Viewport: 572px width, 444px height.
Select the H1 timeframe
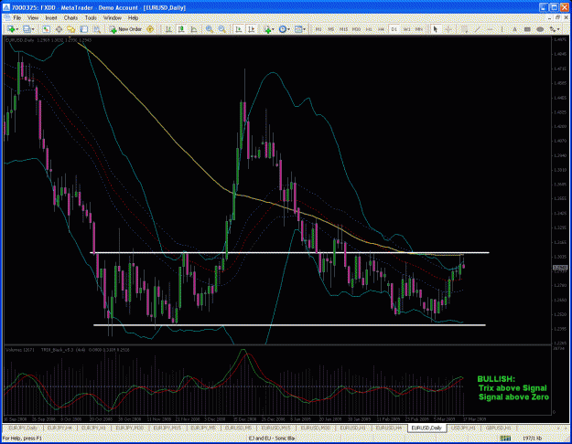[369, 29]
